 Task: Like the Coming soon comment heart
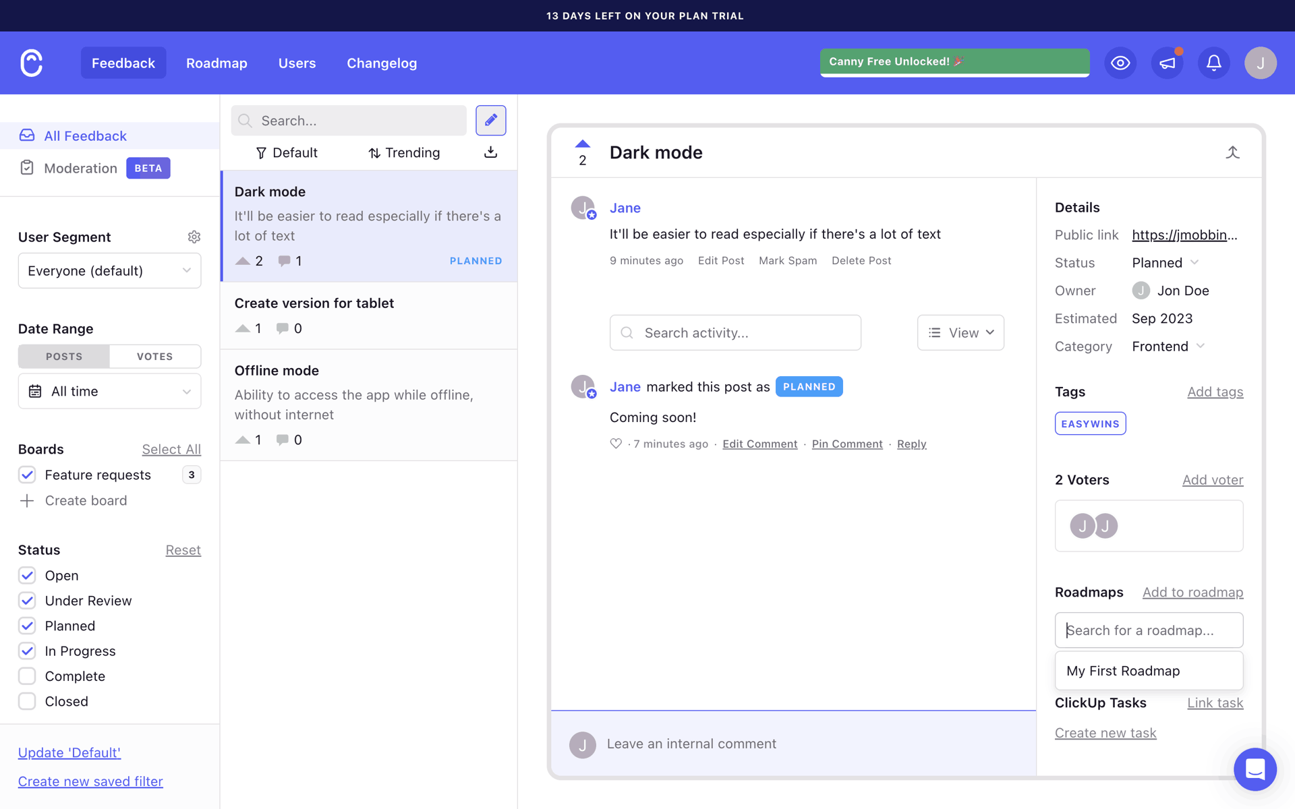(615, 444)
